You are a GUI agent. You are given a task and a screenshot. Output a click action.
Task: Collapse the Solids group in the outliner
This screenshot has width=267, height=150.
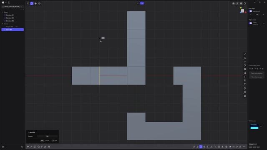pos(3,12)
